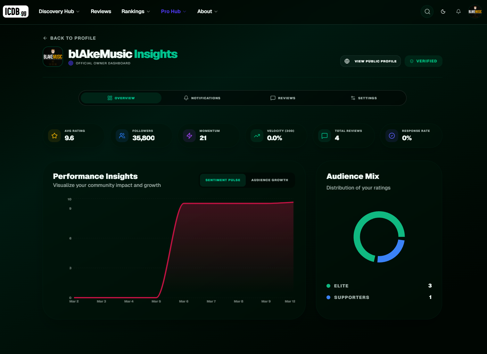Click the Momentum value 21
The image size is (487, 354).
click(203, 138)
